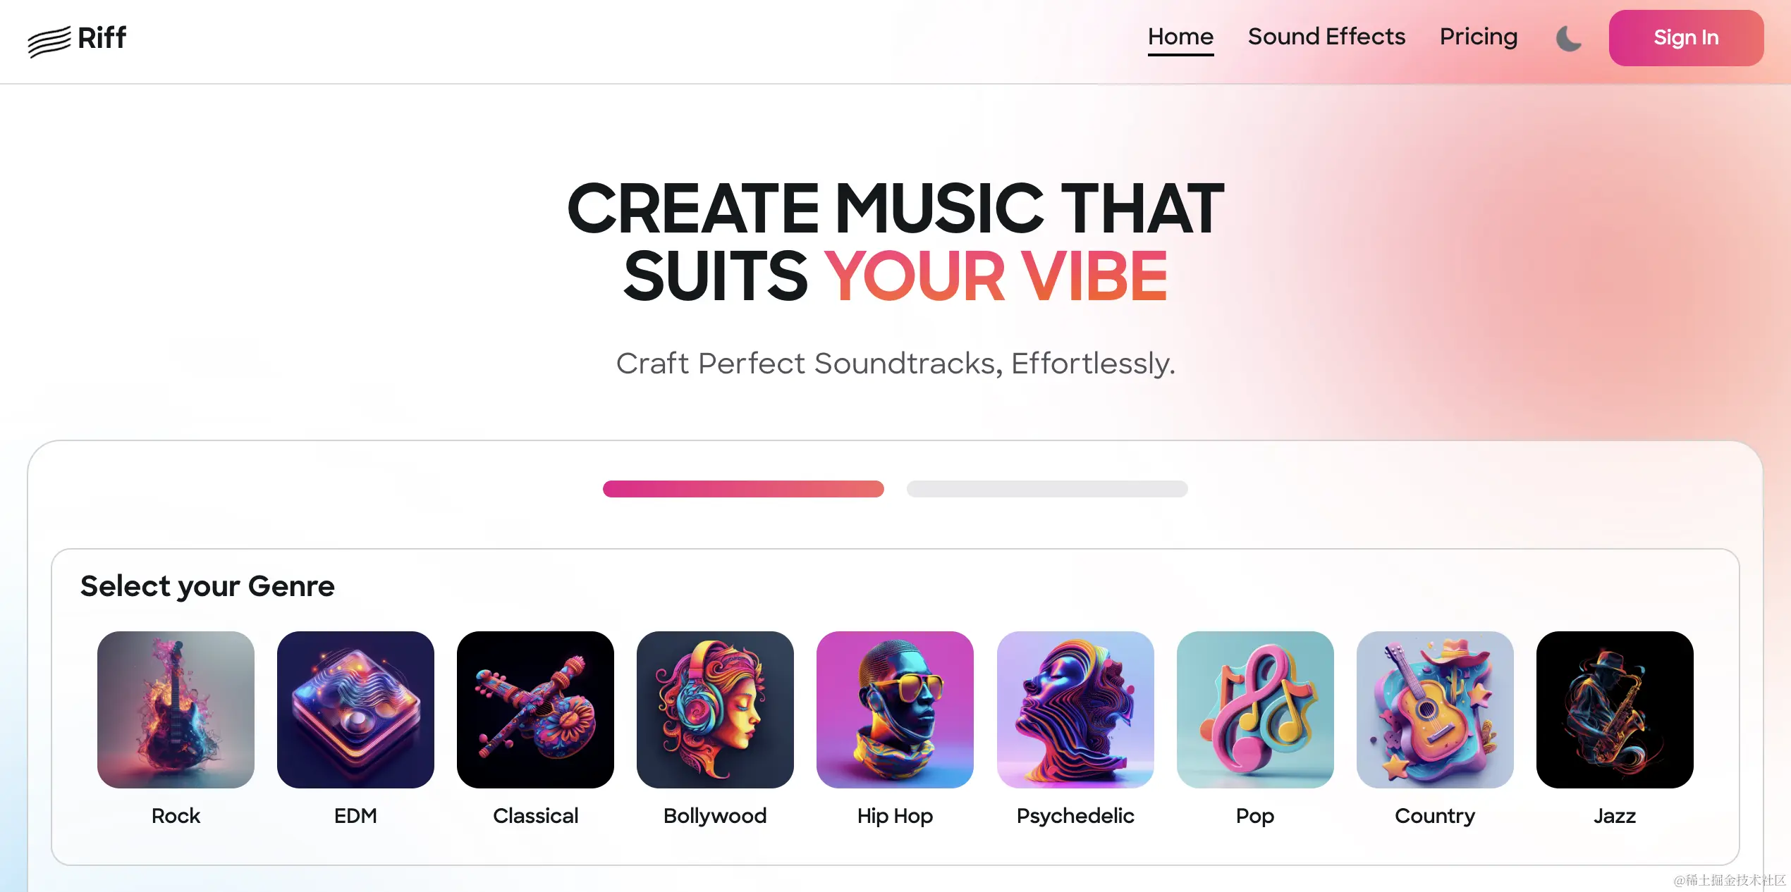The width and height of the screenshot is (1791, 892).
Task: Click the Sign In button
Action: [x=1686, y=37]
